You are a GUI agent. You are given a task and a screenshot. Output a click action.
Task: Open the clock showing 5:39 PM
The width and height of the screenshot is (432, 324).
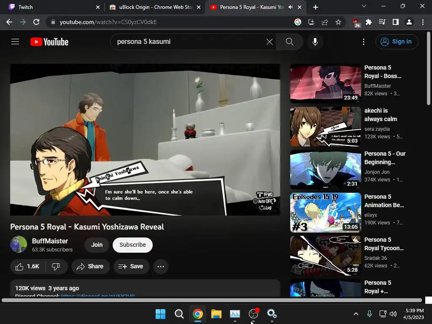pyautogui.click(x=413, y=314)
